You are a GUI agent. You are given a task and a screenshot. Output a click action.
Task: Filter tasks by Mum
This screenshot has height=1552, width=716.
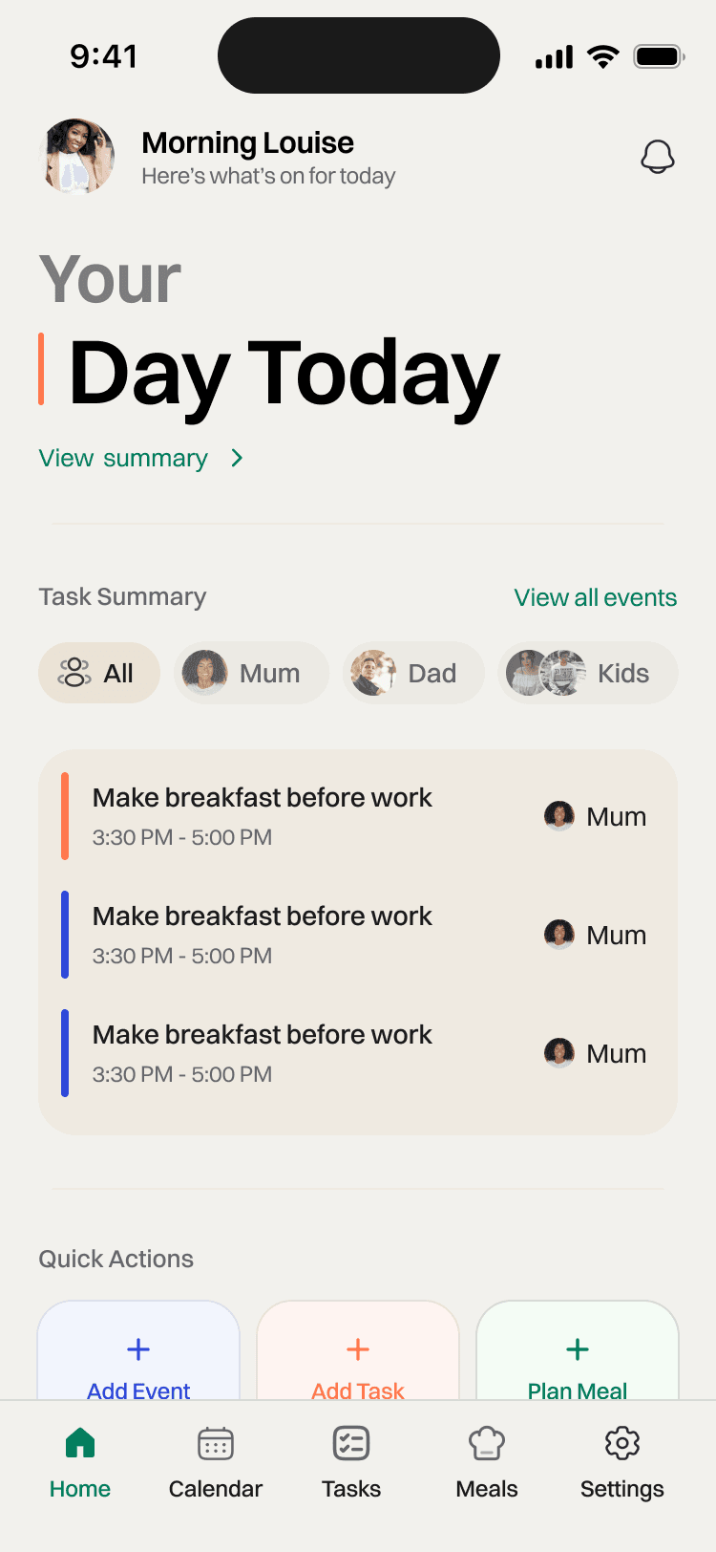click(x=251, y=673)
